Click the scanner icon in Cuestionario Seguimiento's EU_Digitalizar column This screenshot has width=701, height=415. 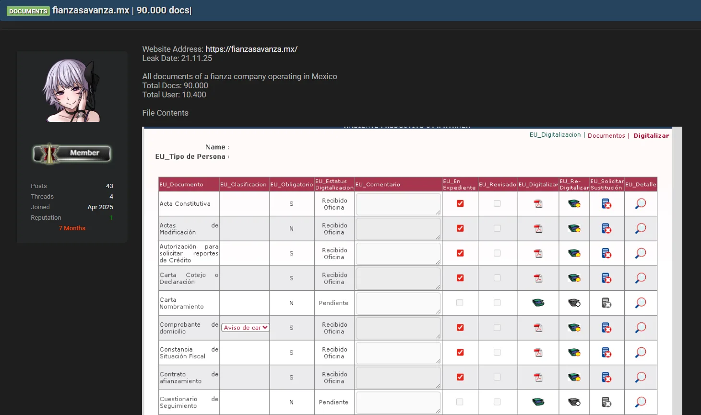(x=538, y=402)
